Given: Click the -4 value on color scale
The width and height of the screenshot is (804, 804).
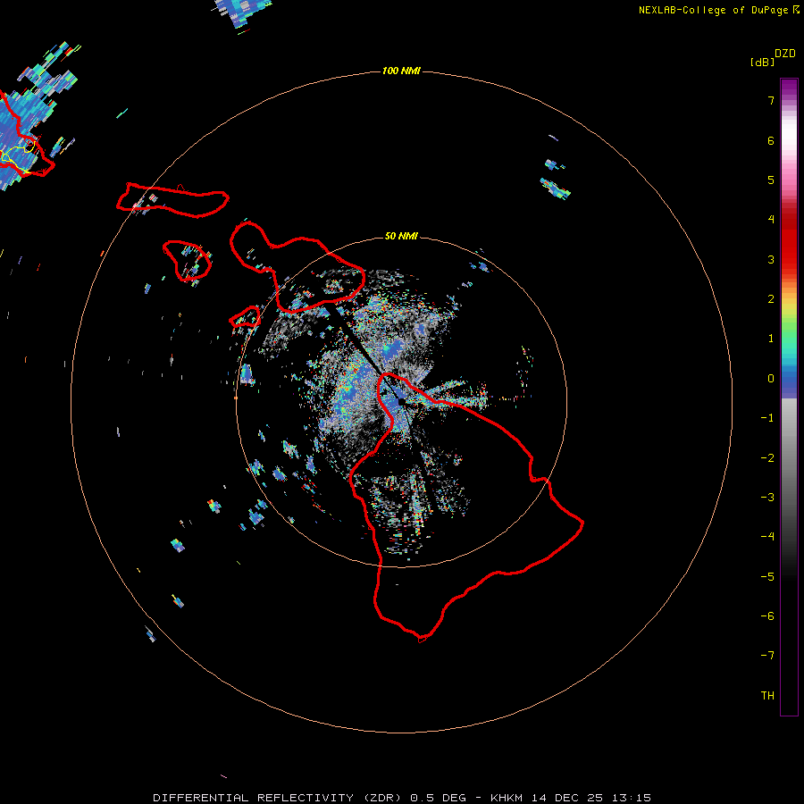Looking at the screenshot, I should [x=767, y=536].
